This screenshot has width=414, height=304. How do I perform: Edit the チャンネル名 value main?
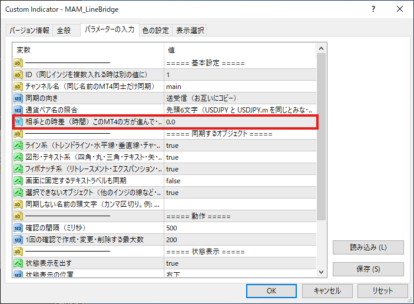tap(240, 87)
